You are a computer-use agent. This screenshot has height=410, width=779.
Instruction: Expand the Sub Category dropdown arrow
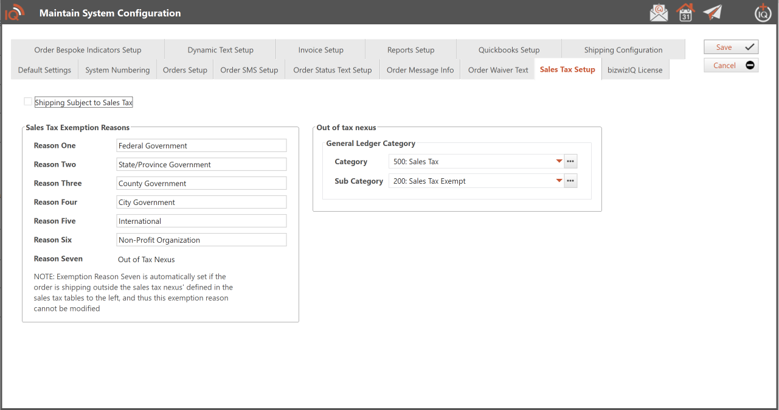pos(558,181)
